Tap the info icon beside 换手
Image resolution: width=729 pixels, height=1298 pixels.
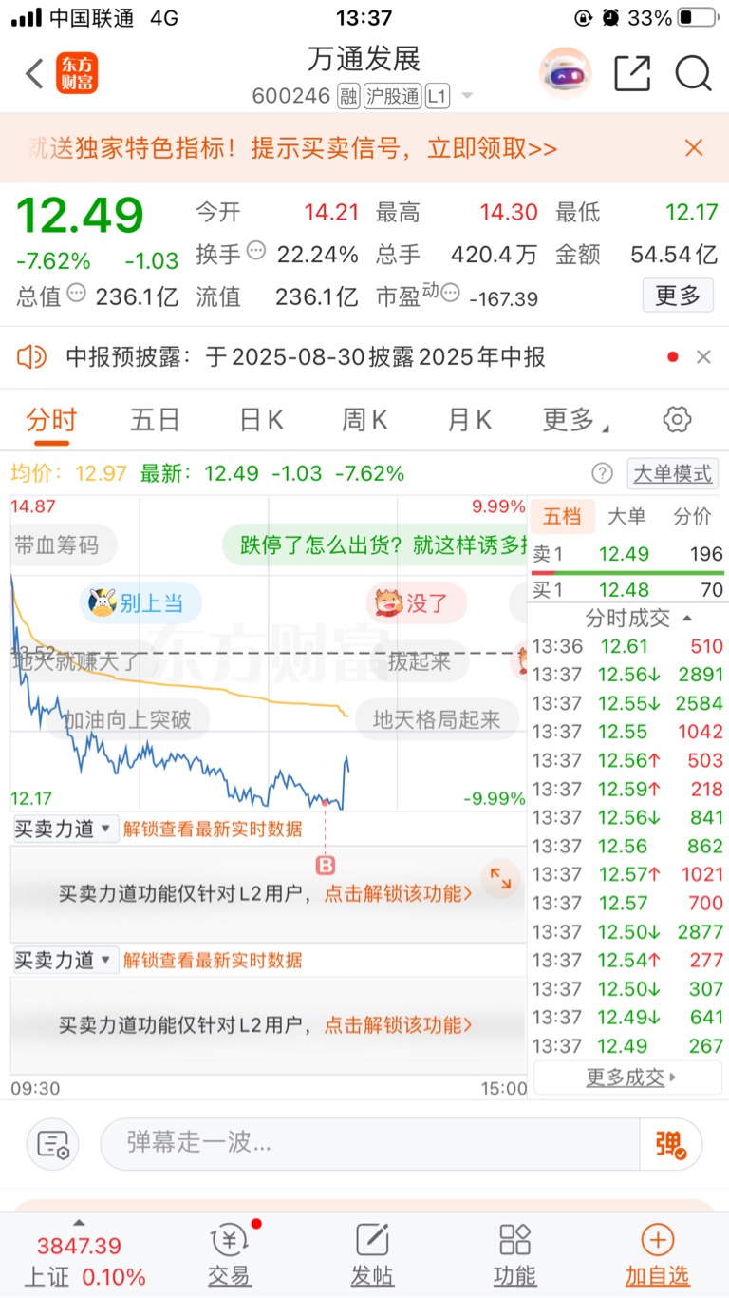[256, 251]
